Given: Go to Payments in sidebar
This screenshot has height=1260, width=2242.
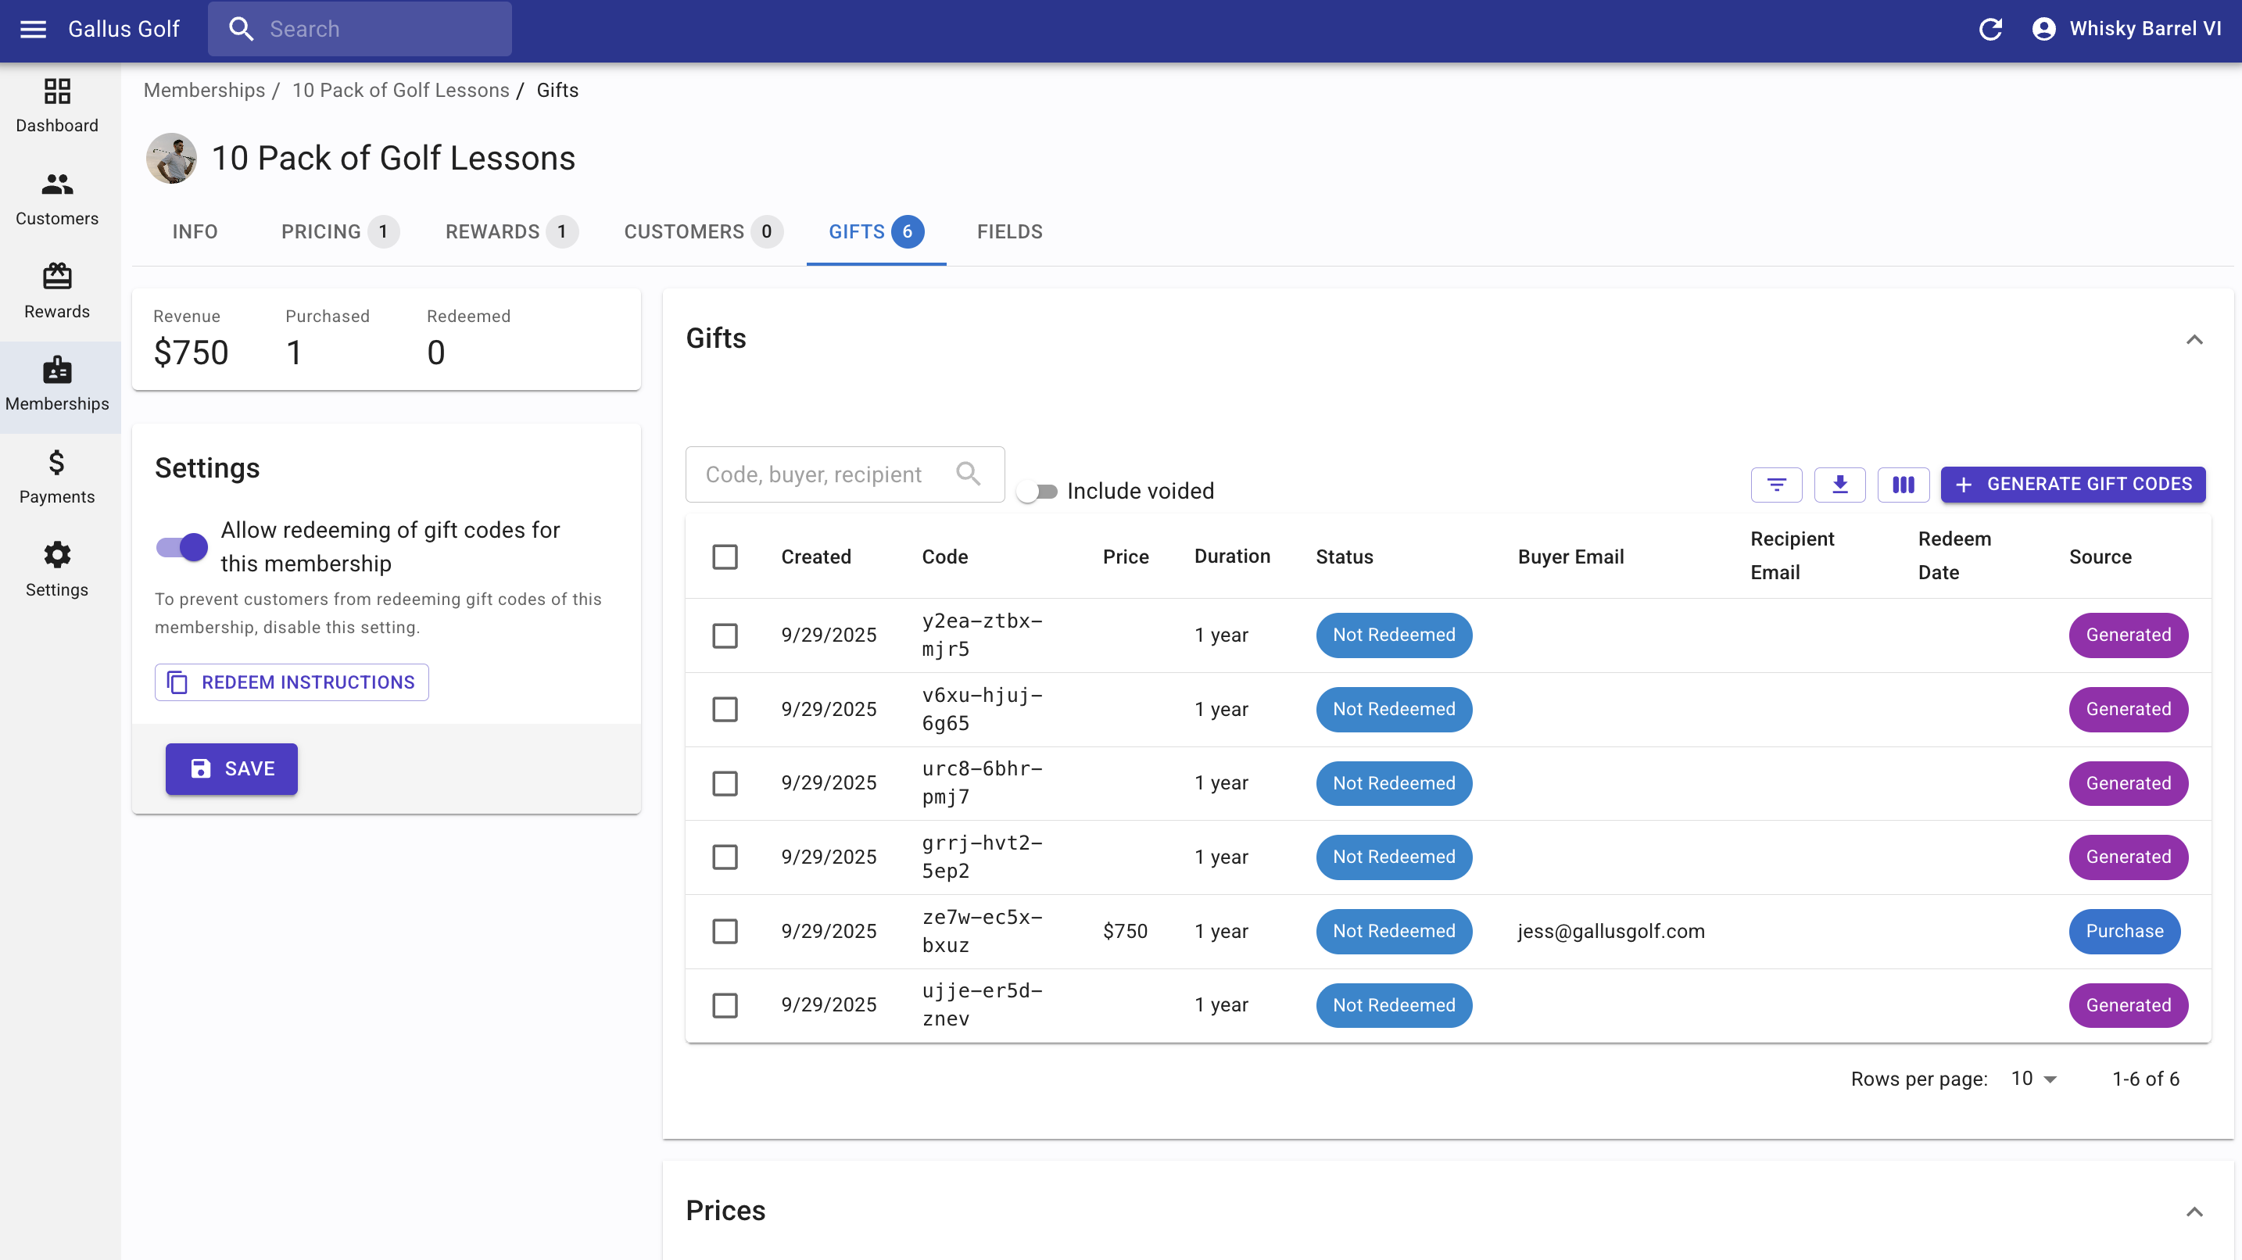Looking at the screenshot, I should (x=56, y=477).
